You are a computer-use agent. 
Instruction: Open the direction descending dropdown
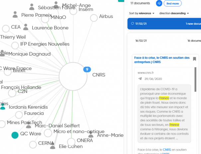coord(174,13)
